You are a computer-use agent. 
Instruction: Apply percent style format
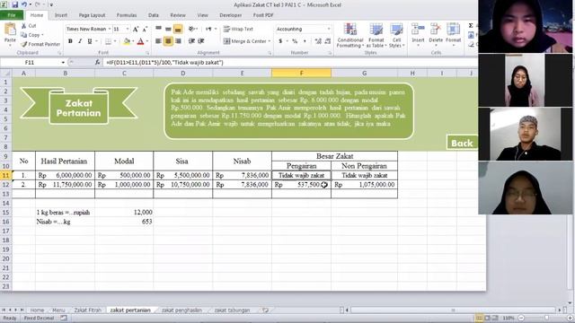(295, 41)
